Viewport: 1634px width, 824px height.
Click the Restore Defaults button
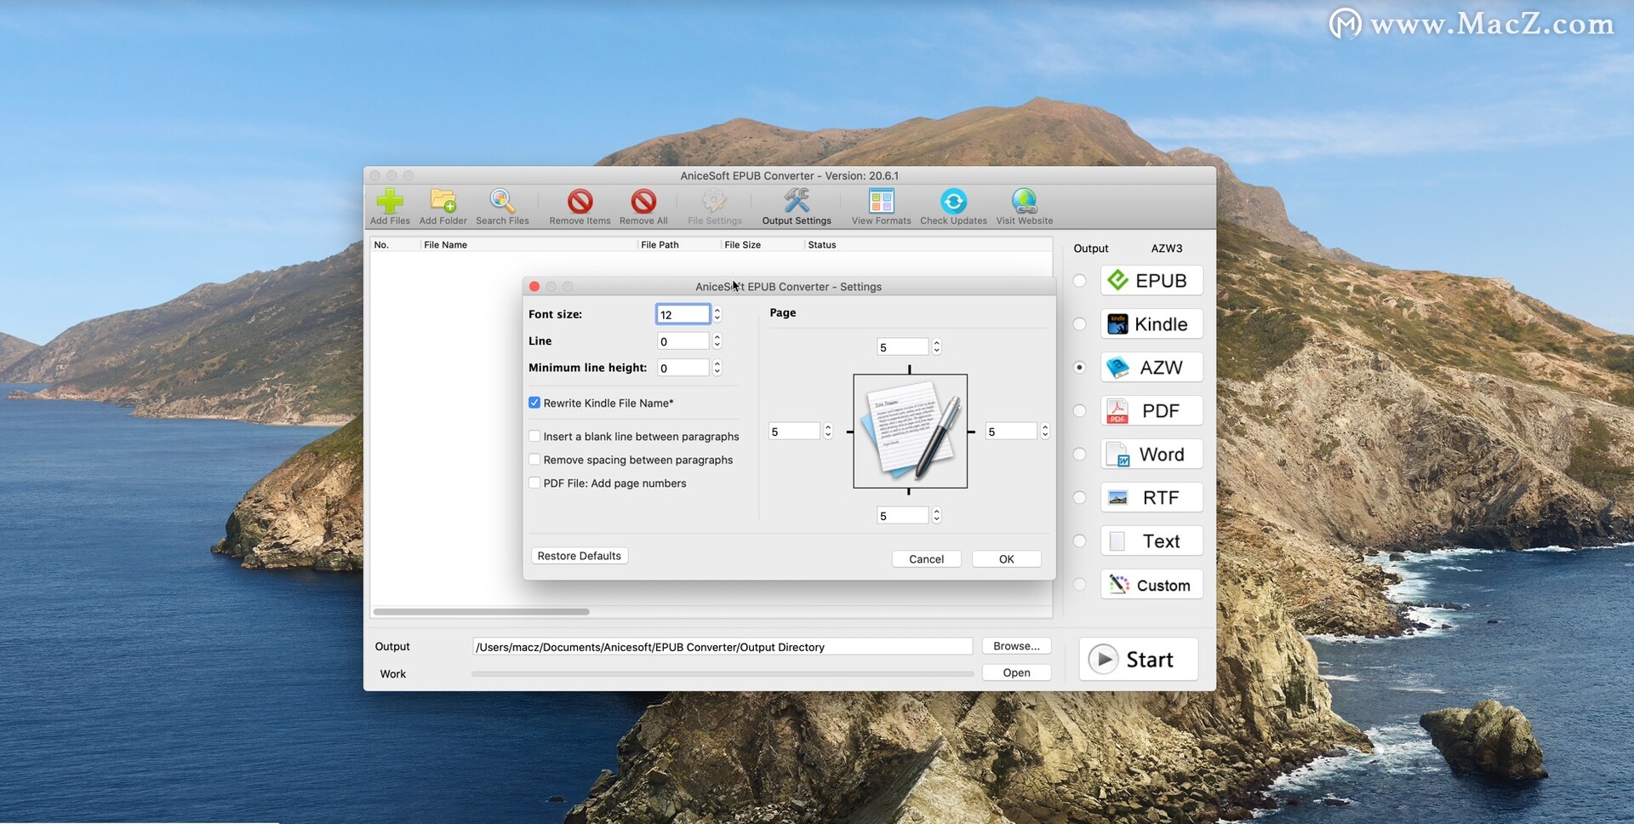[x=580, y=556]
